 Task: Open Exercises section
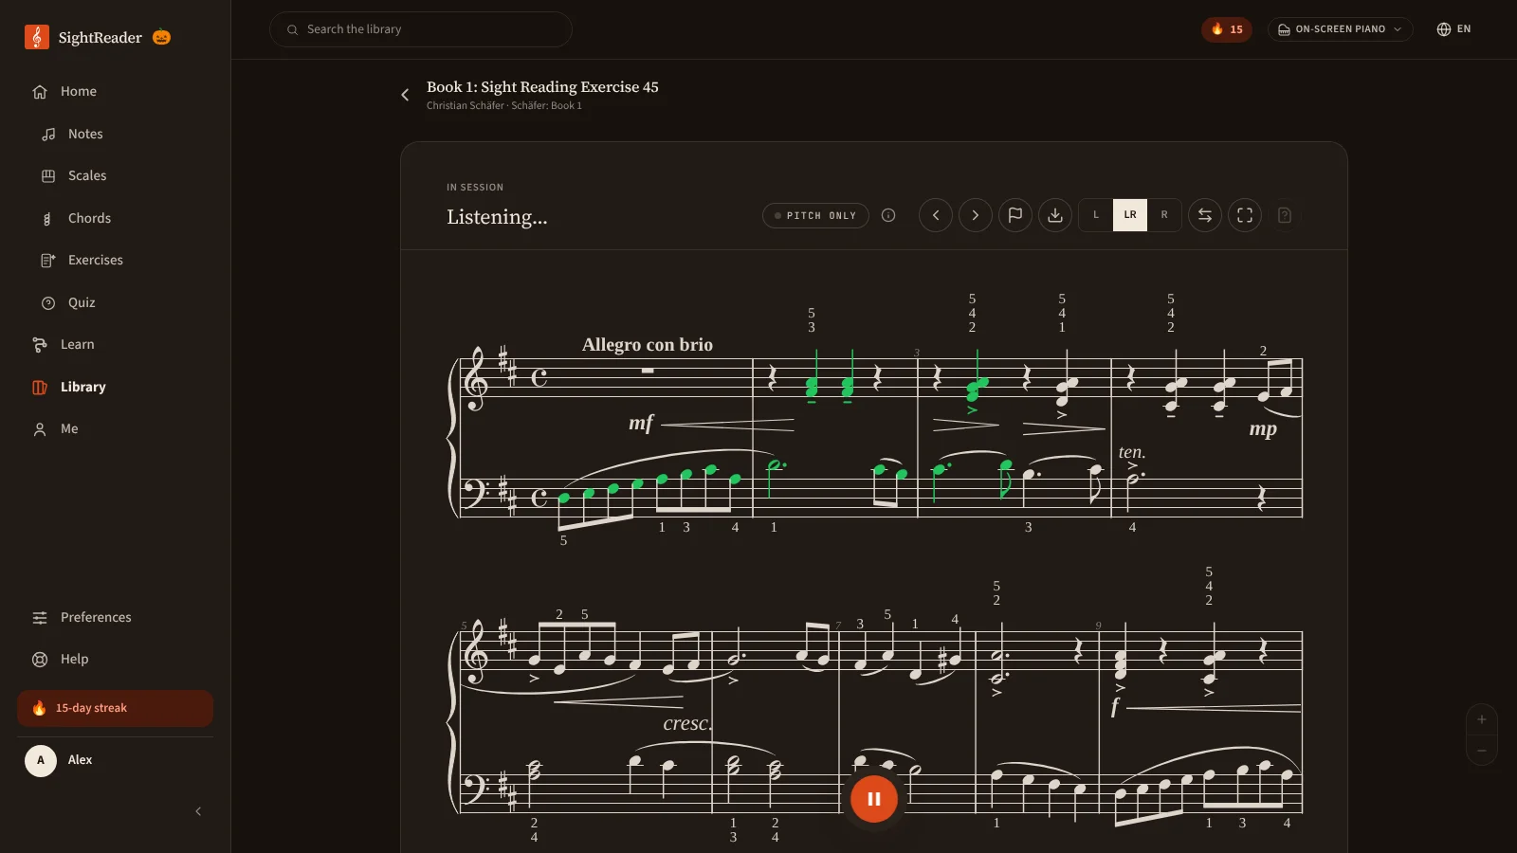click(x=115, y=260)
